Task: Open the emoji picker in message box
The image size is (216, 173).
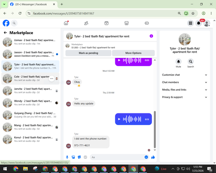Action: 146,157
